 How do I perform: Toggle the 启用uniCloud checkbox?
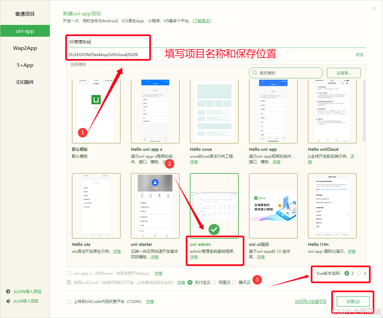(x=69, y=282)
